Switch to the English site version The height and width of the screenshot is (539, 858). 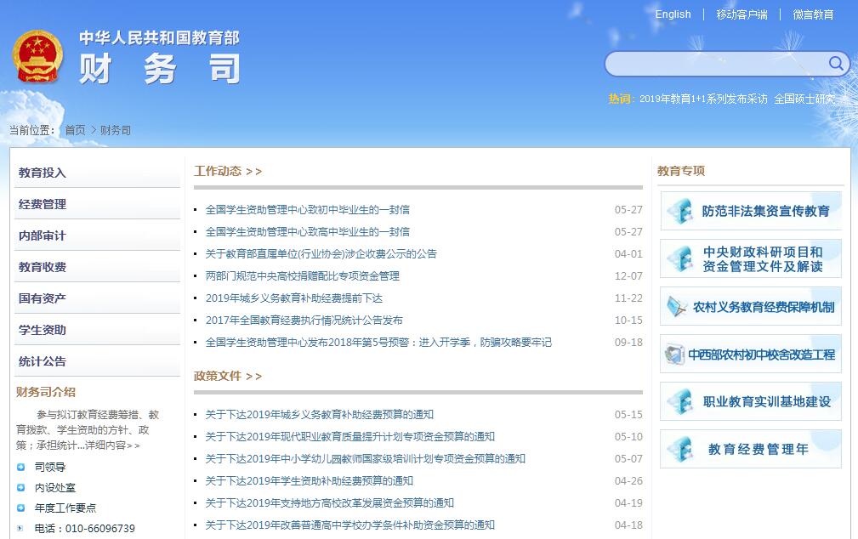click(x=673, y=14)
